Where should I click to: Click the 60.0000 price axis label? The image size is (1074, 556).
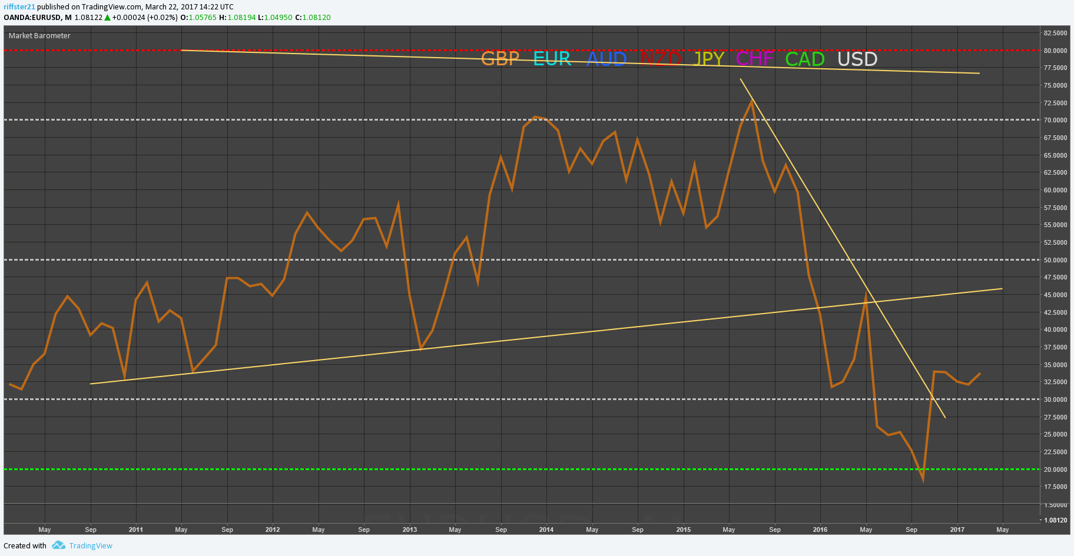click(1055, 190)
